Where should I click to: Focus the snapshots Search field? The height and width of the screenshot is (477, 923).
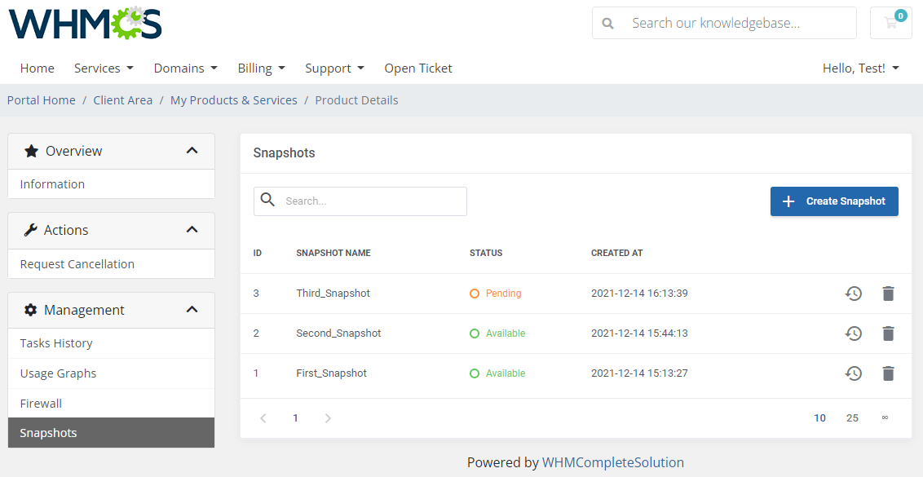point(360,201)
